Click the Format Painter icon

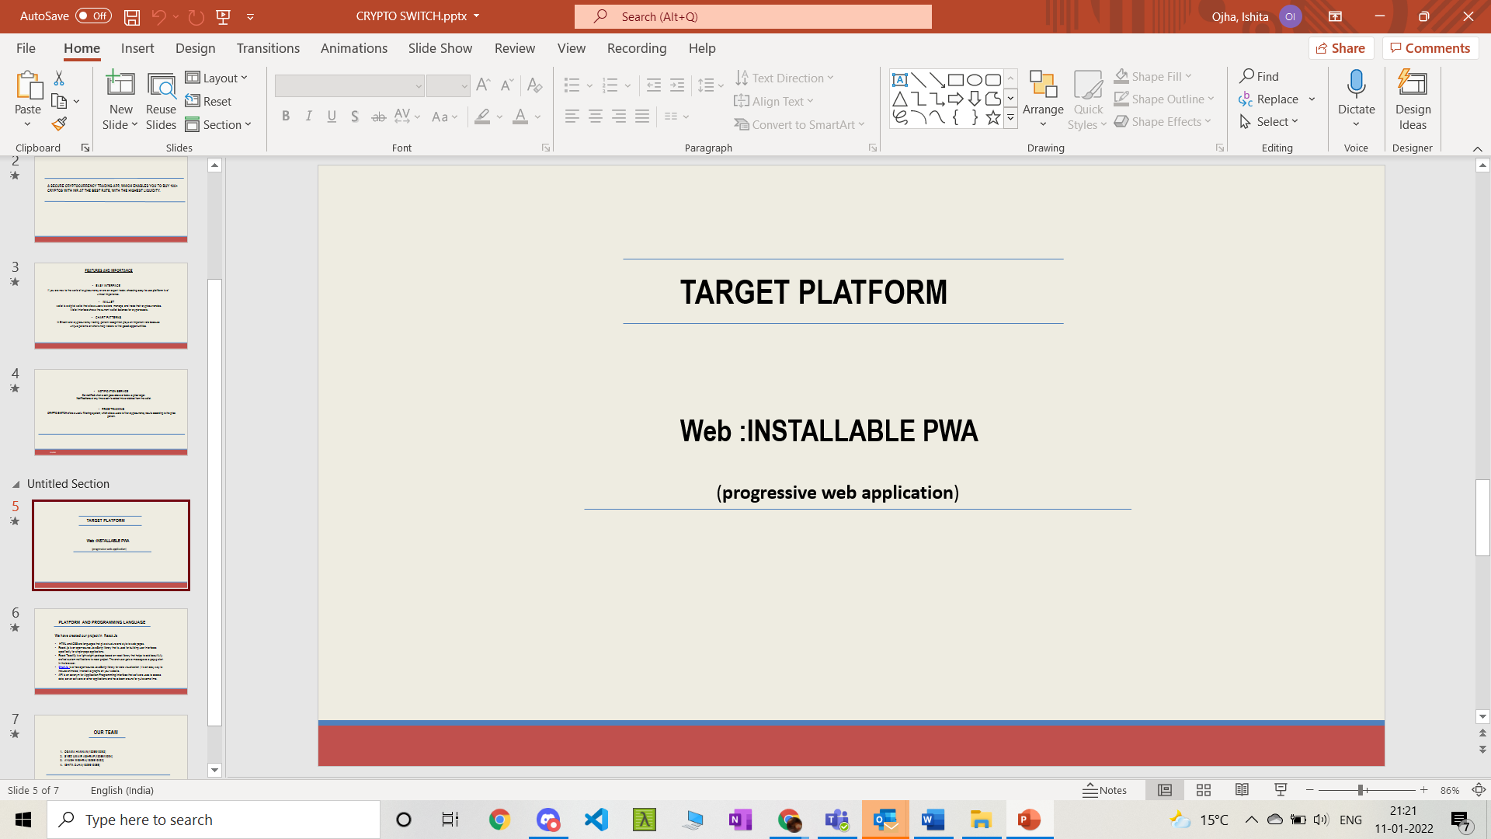pos(59,124)
